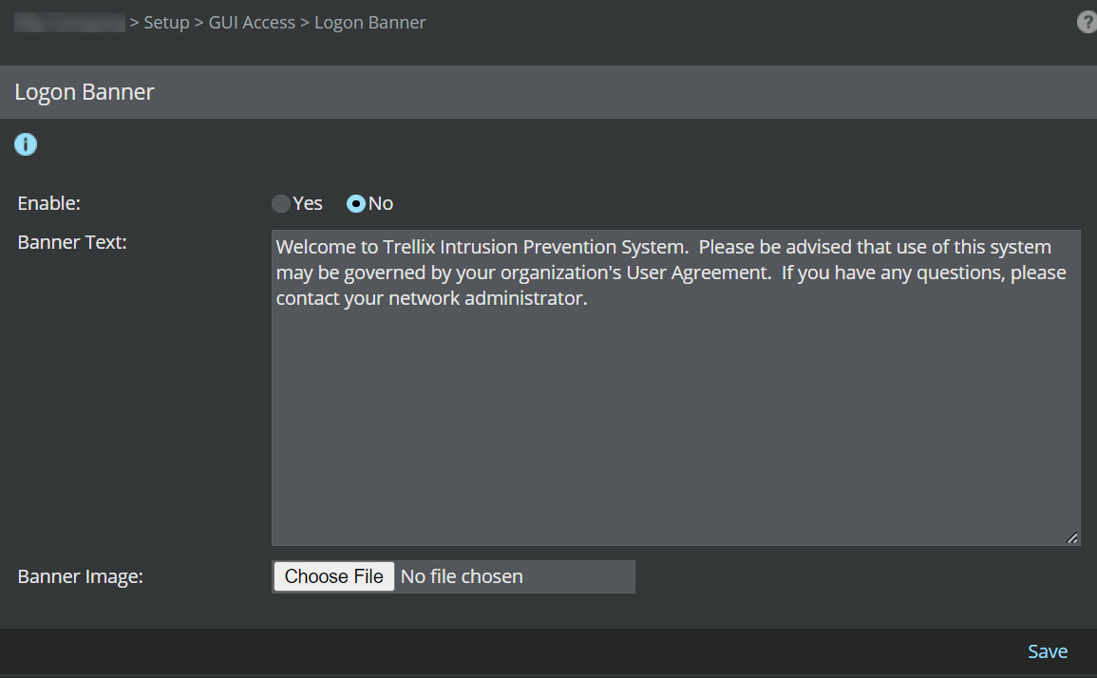Click the "Banner Text:" label
Screen dimensions: 1097x678
[x=72, y=242]
